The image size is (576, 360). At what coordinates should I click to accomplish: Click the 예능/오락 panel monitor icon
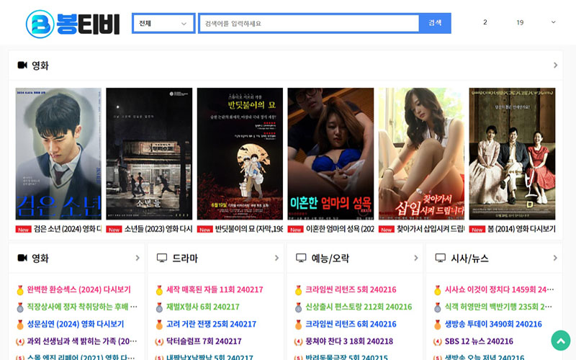(301, 258)
